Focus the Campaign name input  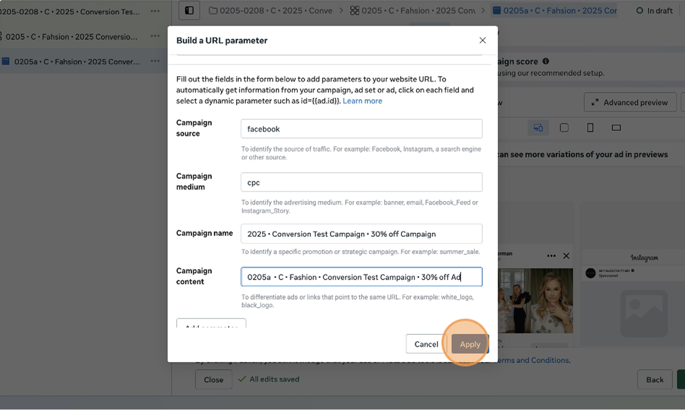coord(361,234)
